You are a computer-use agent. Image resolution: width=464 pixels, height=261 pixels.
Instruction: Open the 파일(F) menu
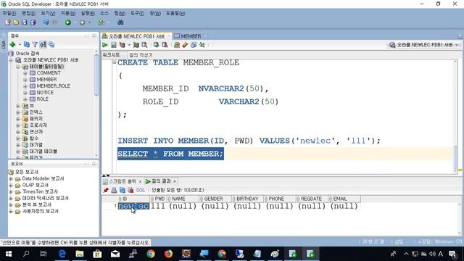[9, 13]
